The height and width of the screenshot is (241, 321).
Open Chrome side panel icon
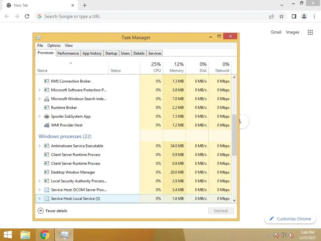pyautogui.click(x=294, y=16)
